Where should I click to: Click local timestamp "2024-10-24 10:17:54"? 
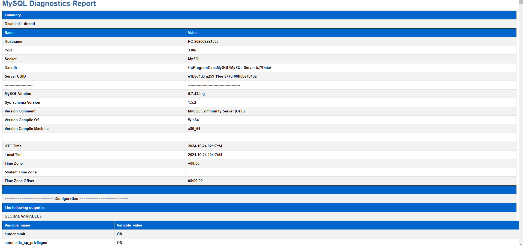point(205,155)
